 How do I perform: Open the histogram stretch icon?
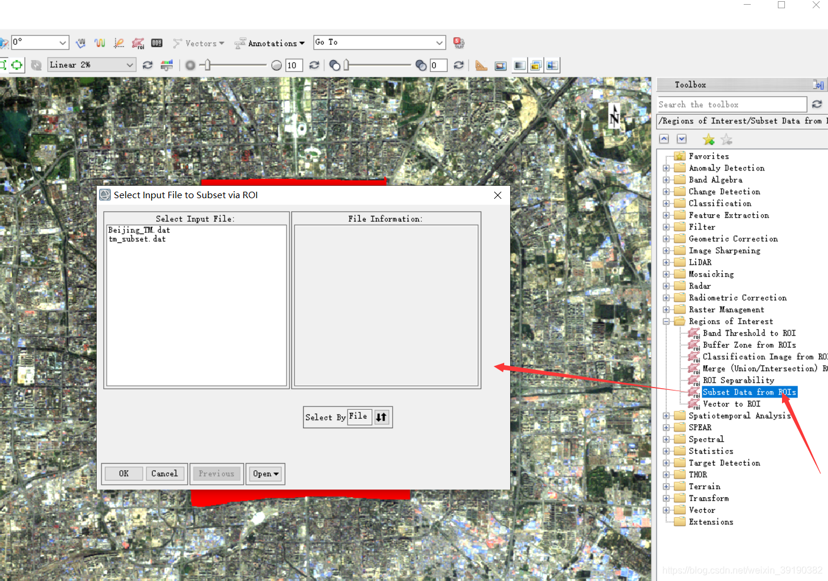coord(167,65)
